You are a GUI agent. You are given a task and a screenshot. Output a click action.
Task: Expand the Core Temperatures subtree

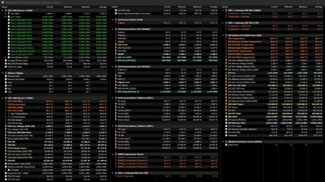coord(5,114)
